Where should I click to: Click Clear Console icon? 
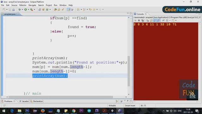point(147,20)
